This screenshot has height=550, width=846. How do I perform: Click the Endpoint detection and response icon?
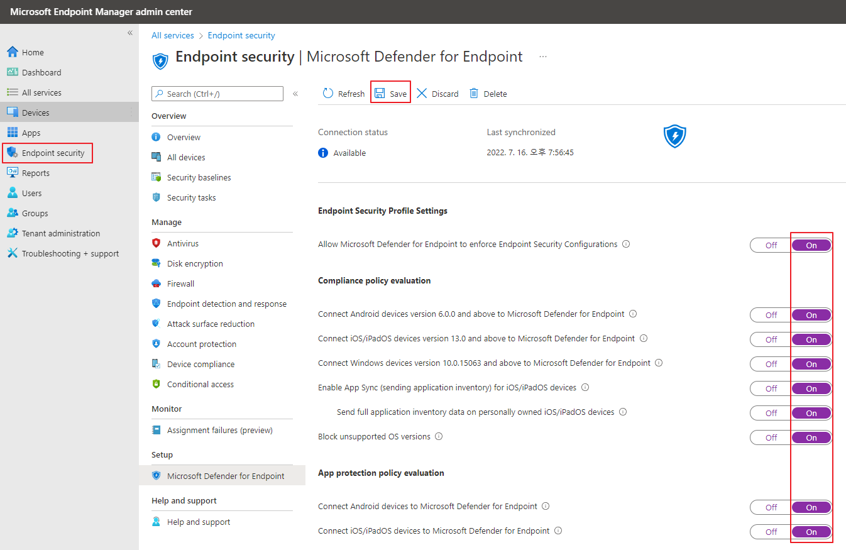coord(157,304)
